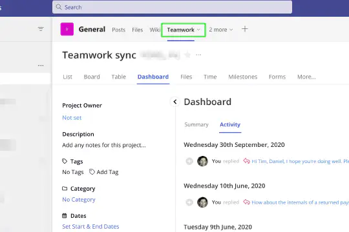The width and height of the screenshot is (349, 232).
Task: Collapse the project details side panel arrow
Action: [x=175, y=102]
